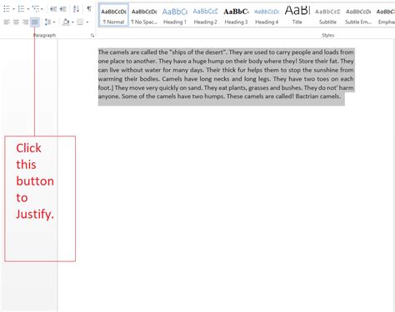This screenshot has width=395, height=312.
Task: Apply paragraph shading with paint bucket
Action: 66,22
